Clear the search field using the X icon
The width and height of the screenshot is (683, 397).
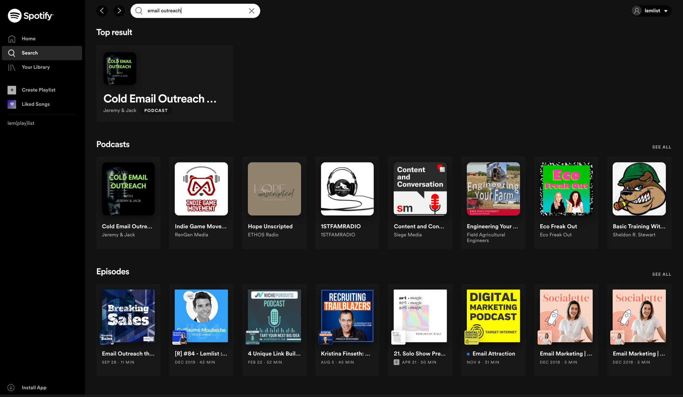click(252, 11)
